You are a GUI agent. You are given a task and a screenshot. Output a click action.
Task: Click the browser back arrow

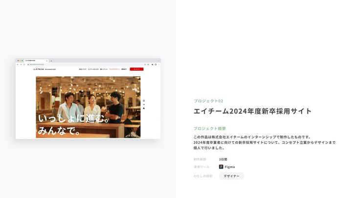(x=18, y=65)
